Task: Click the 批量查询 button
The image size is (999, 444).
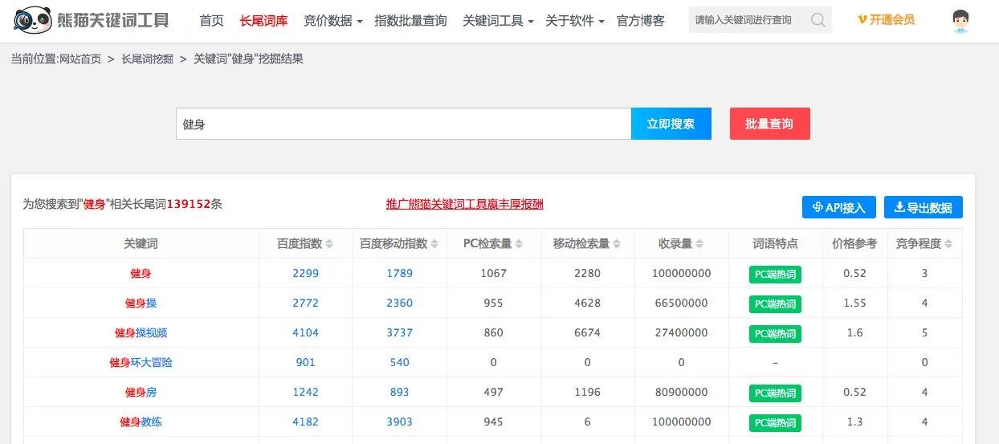Action: click(769, 124)
